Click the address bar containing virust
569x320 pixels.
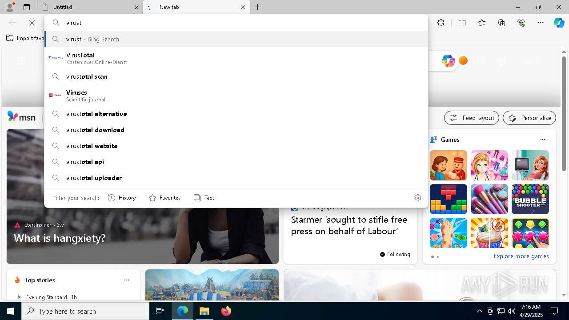click(236, 23)
